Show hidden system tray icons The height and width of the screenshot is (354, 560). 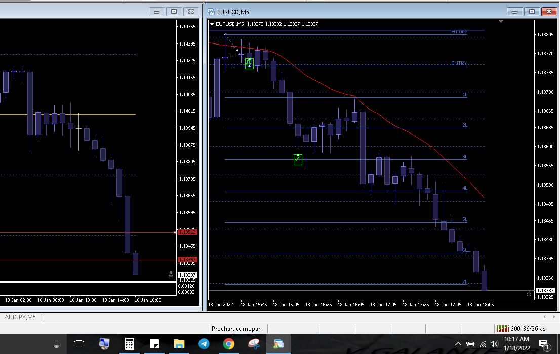click(458, 344)
